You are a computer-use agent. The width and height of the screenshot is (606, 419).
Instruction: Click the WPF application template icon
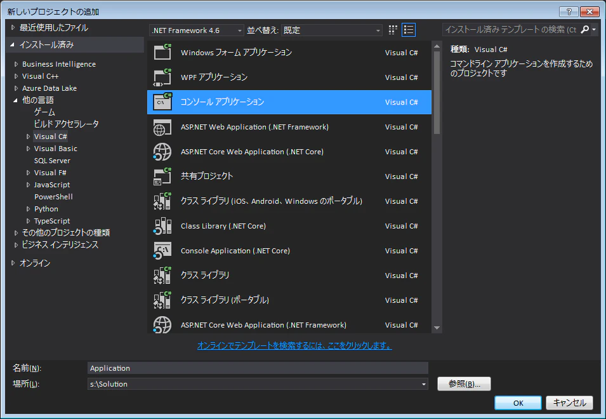162,77
